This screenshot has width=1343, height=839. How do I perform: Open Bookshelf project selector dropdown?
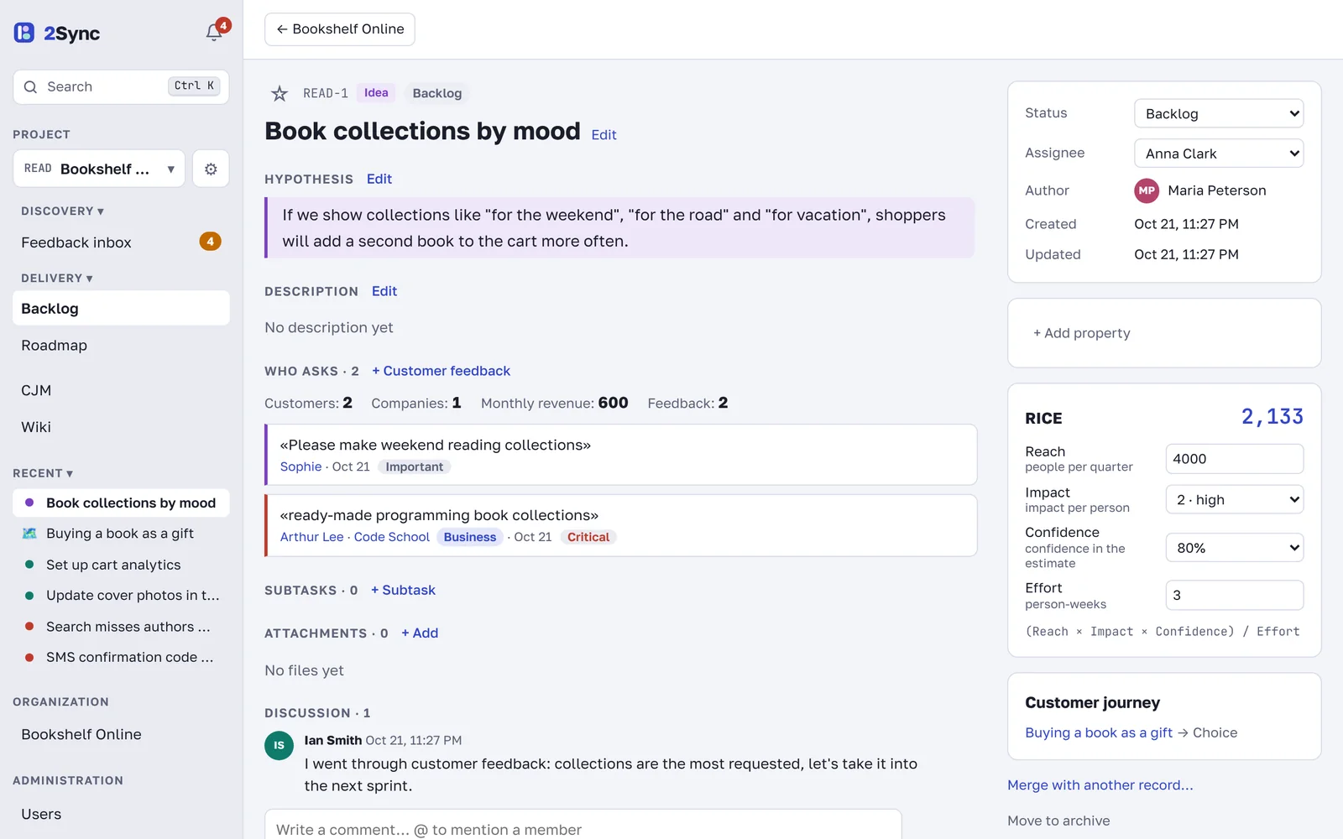(x=99, y=169)
